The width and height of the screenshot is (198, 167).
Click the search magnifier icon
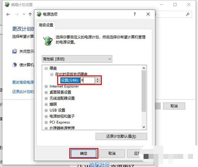[x=188, y=14]
